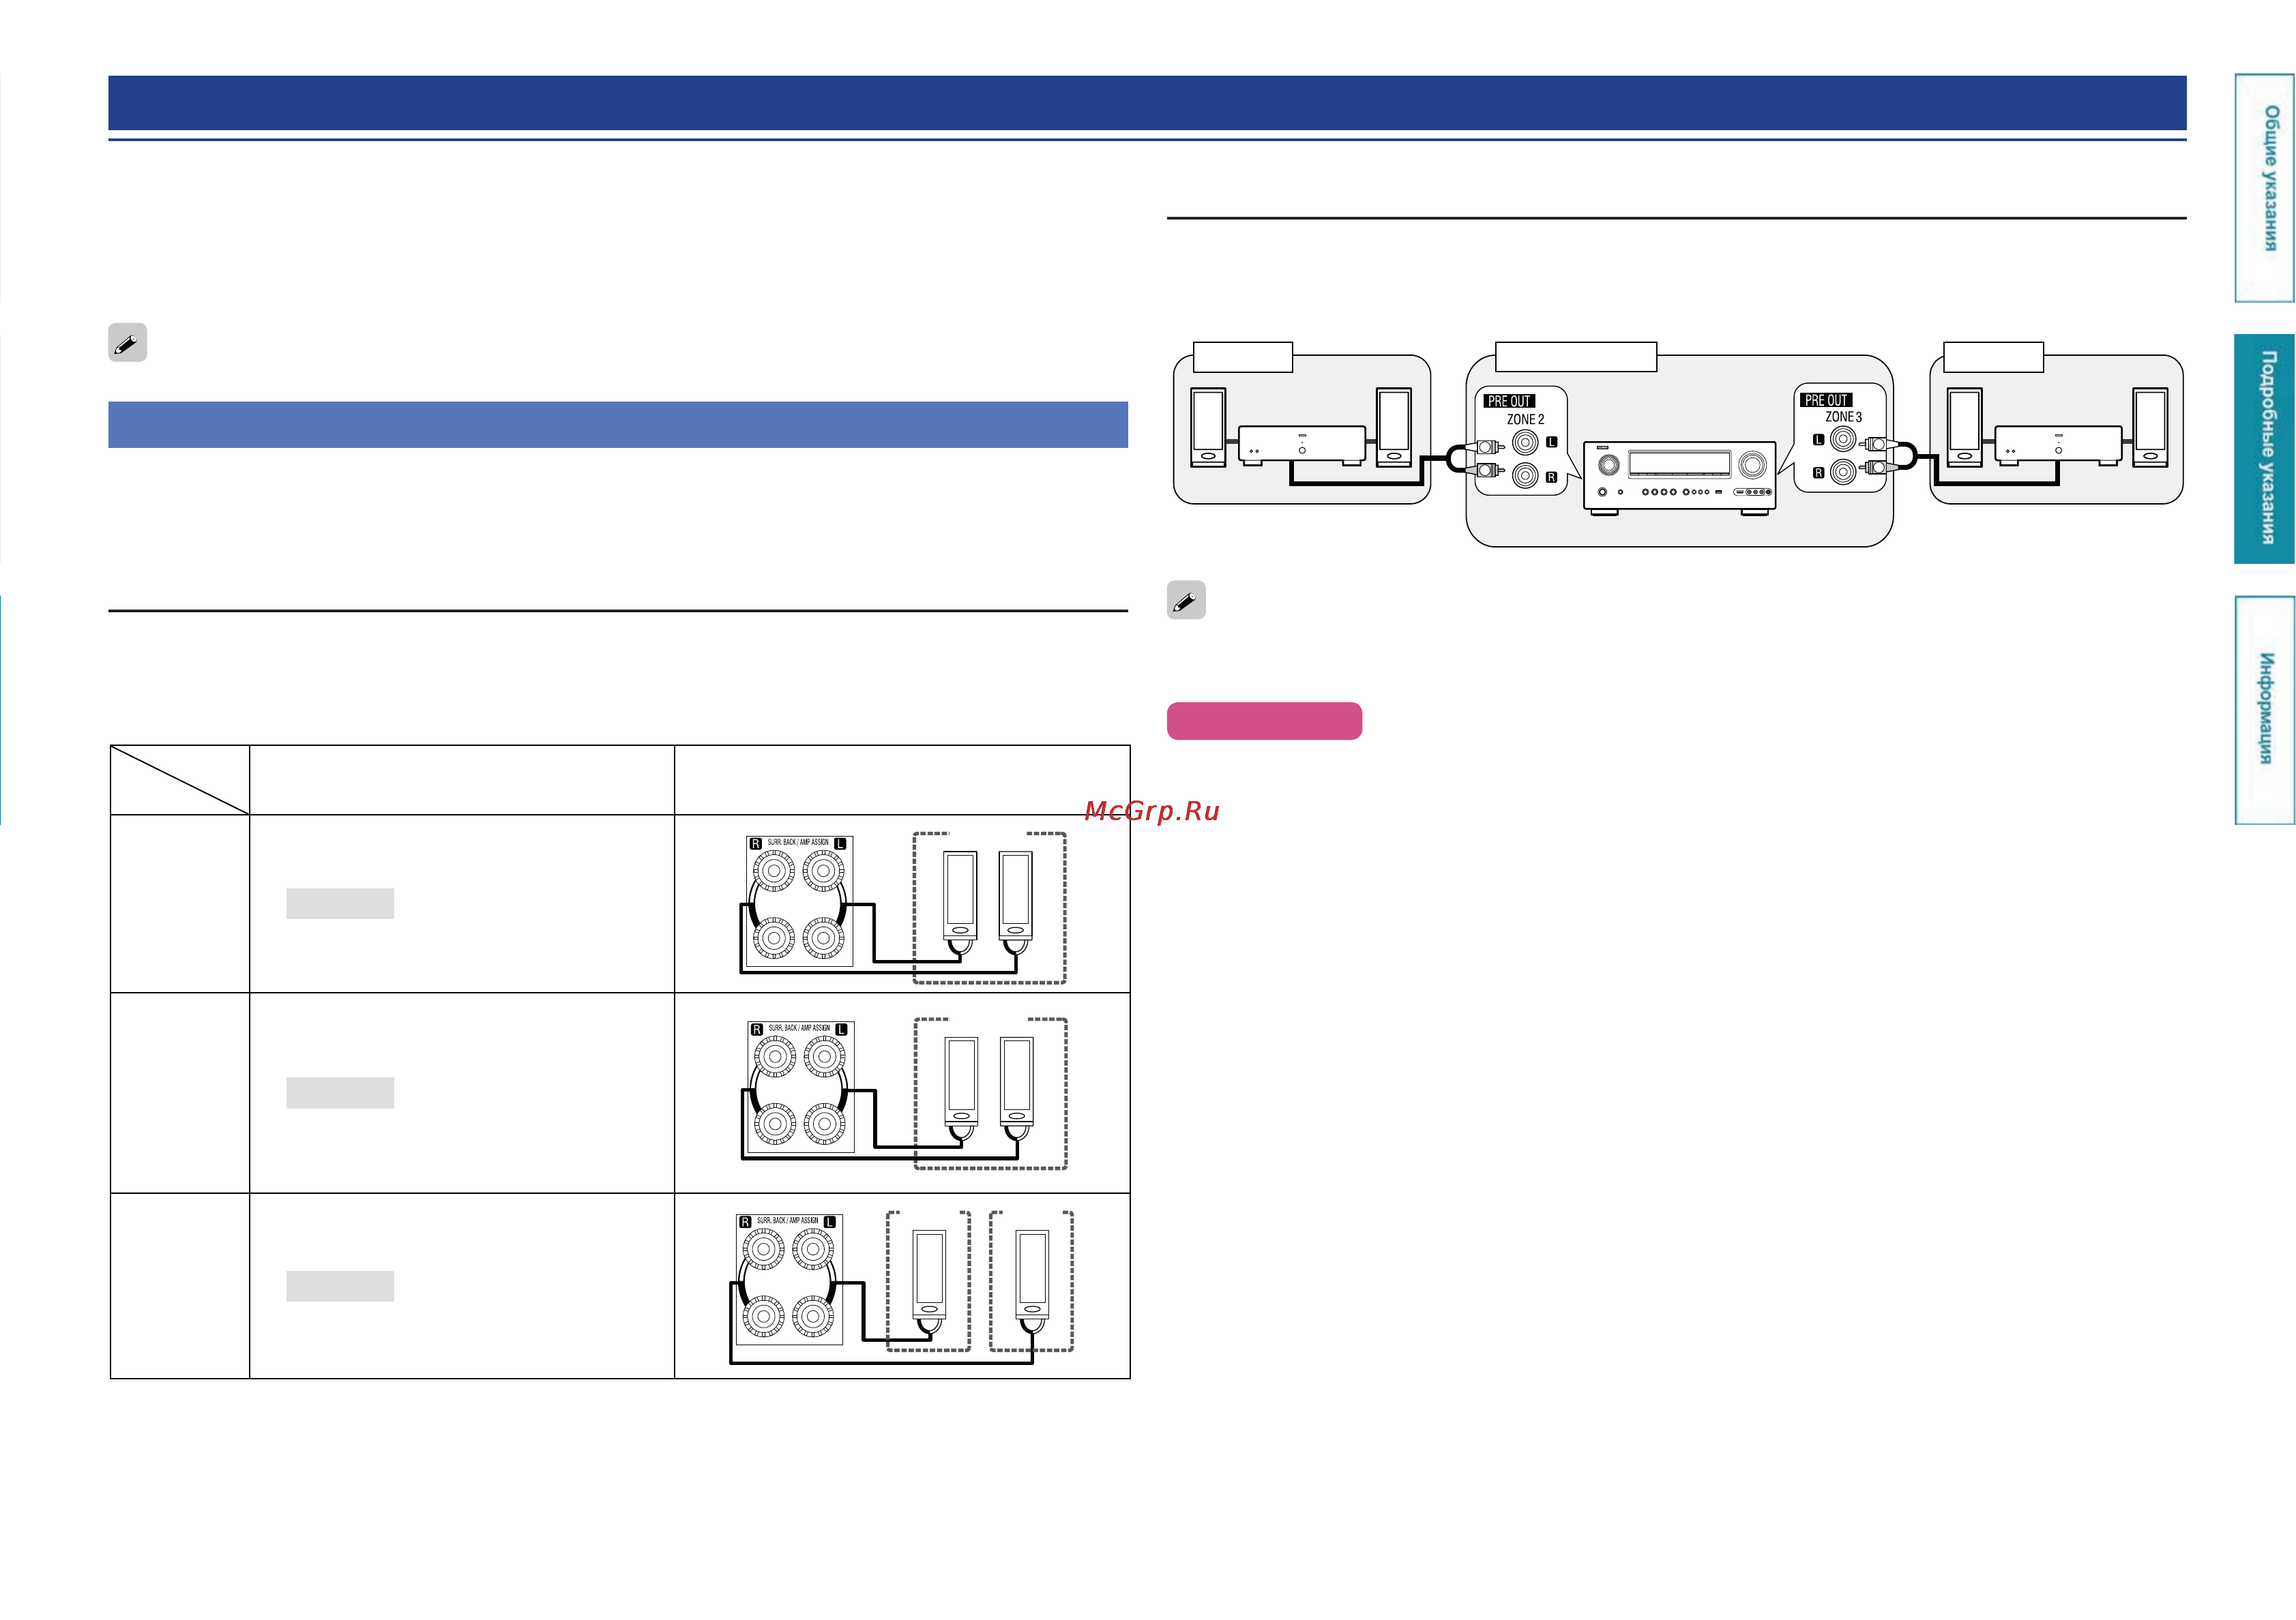This screenshot has width=2296, height=1620.
Task: Click the ZONE 3 L output jack
Action: coord(1843,438)
